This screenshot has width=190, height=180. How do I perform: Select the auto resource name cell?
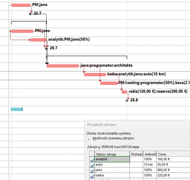[112, 165]
